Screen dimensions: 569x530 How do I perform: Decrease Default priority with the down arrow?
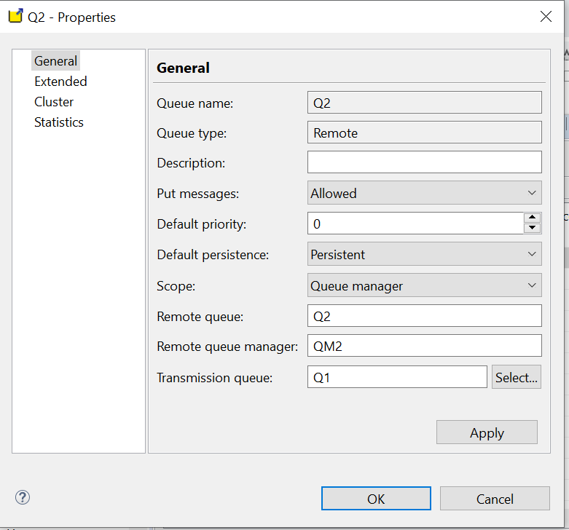(532, 228)
